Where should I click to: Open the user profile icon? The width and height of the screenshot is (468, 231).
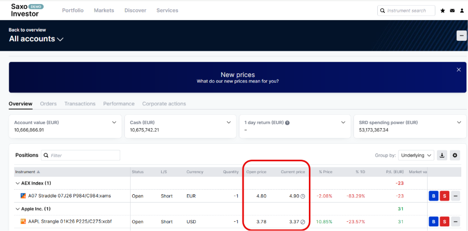(x=462, y=10)
